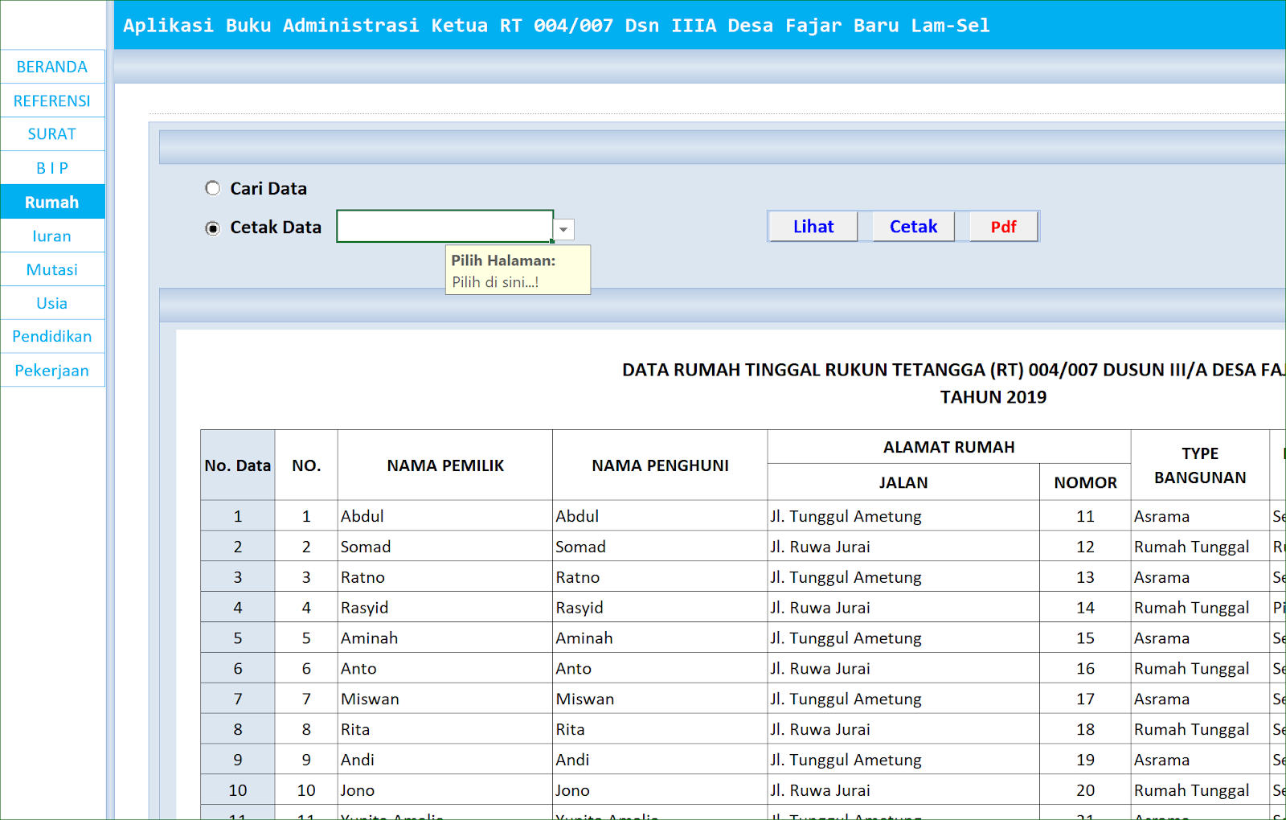Select the NAMA PEMILIK column header
Viewport: 1286px width, 820px height.
click(444, 465)
